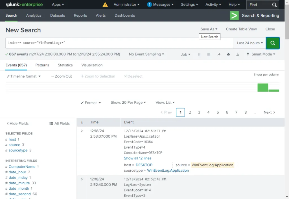Go to the Reports tab

[x=80, y=16]
